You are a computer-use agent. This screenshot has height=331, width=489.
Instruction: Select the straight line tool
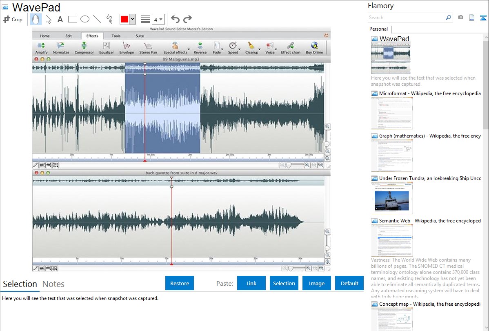pyautogui.click(x=97, y=19)
